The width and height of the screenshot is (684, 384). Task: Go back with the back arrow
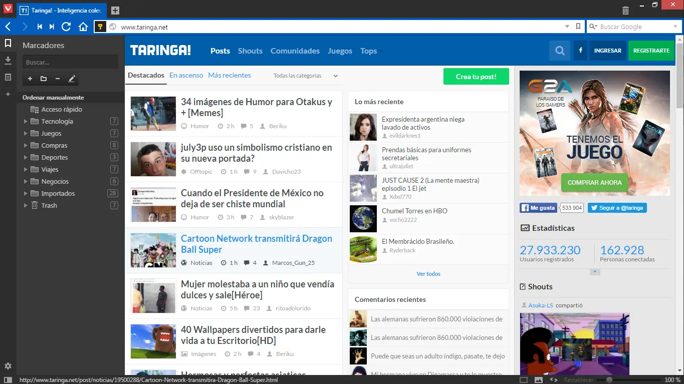(8, 27)
